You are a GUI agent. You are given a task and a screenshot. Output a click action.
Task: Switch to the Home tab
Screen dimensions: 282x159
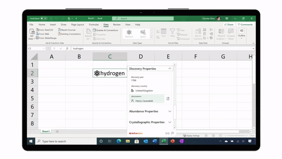[42, 24]
